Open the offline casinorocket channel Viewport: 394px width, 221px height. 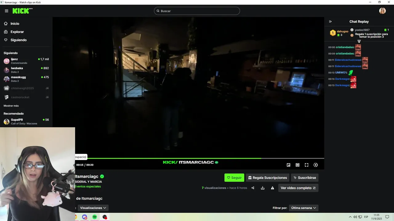pos(26,97)
